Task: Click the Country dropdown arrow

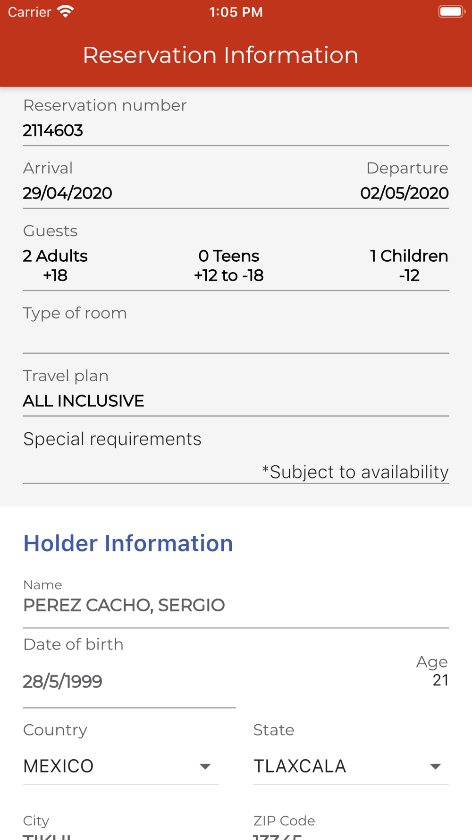Action: 205,766
